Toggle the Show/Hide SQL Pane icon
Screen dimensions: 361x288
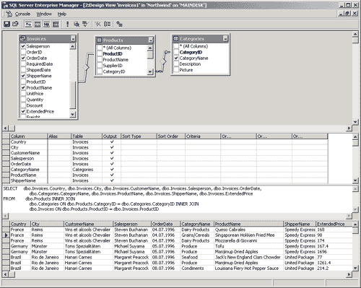pos(47,24)
